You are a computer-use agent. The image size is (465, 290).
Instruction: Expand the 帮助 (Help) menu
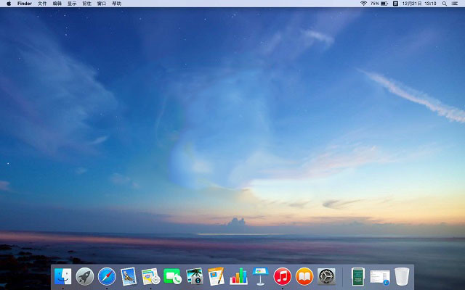[116, 4]
